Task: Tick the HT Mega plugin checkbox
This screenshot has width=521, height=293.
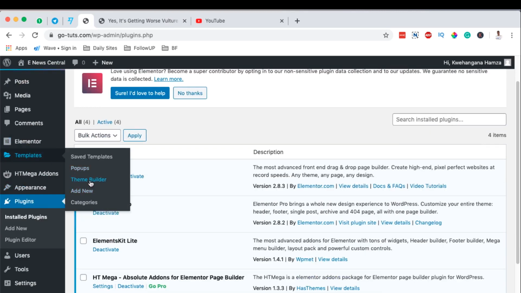Action: pyautogui.click(x=84, y=277)
